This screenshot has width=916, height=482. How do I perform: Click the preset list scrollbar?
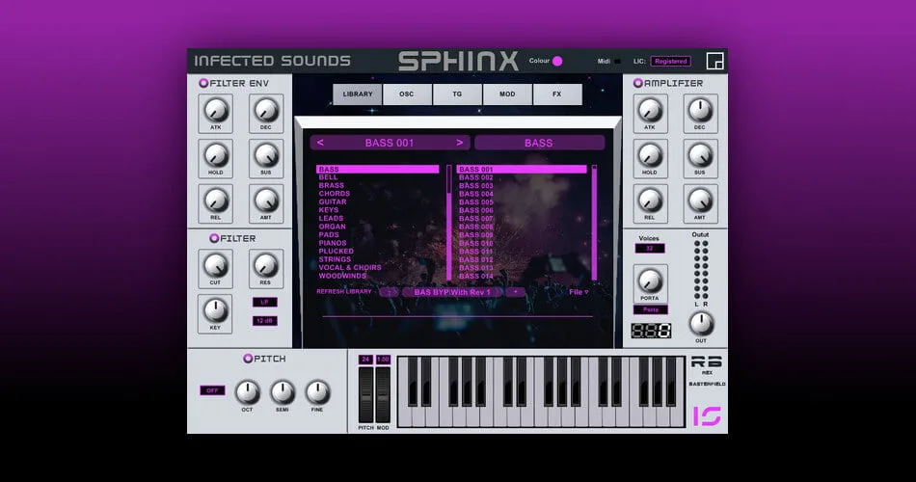pyautogui.click(x=594, y=223)
